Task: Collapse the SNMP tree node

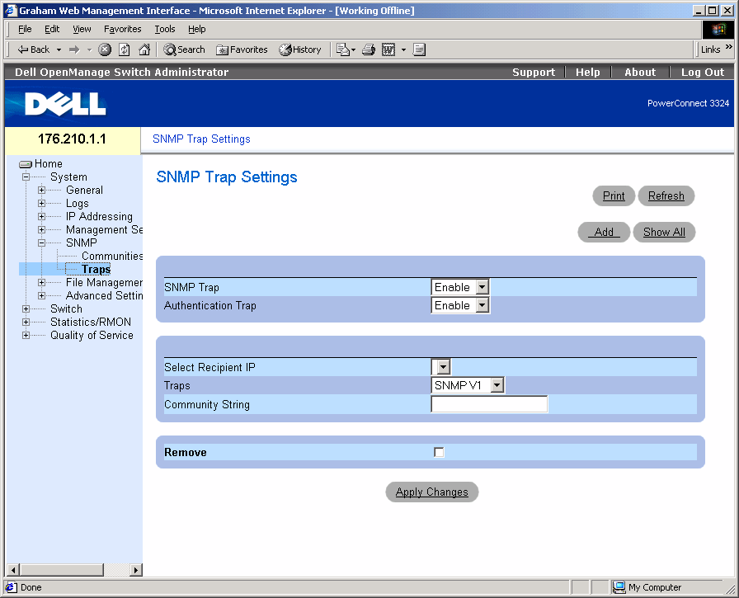Action: pyautogui.click(x=41, y=243)
